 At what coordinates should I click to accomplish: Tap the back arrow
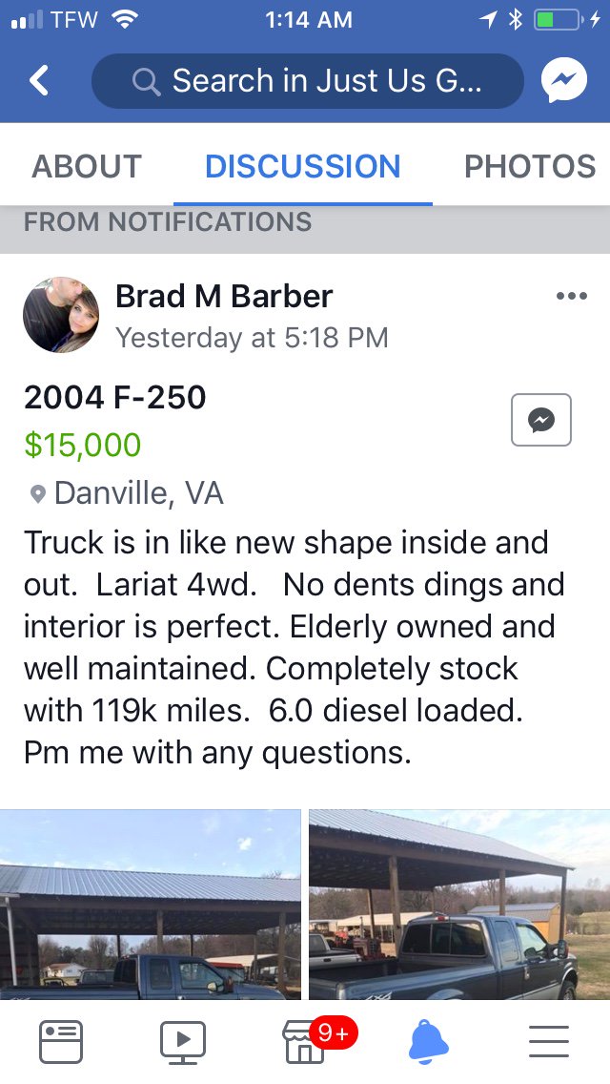click(39, 81)
